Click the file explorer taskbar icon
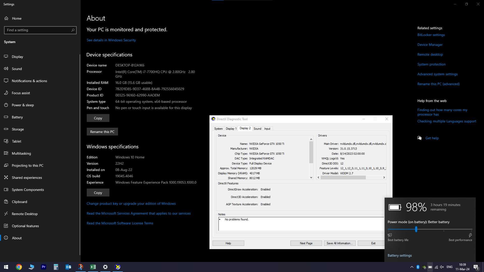 point(31,267)
